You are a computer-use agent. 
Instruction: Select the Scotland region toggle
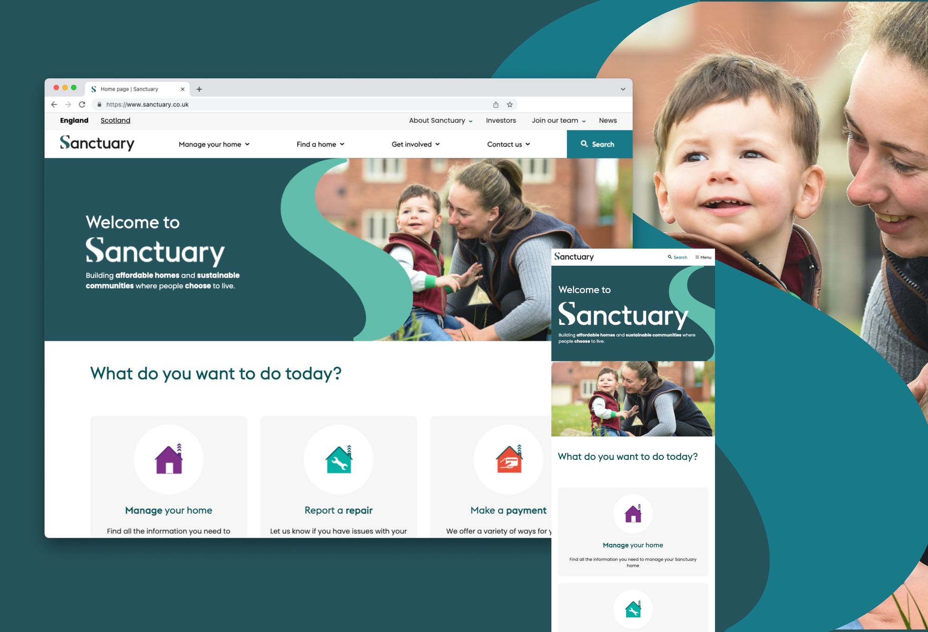click(x=115, y=120)
